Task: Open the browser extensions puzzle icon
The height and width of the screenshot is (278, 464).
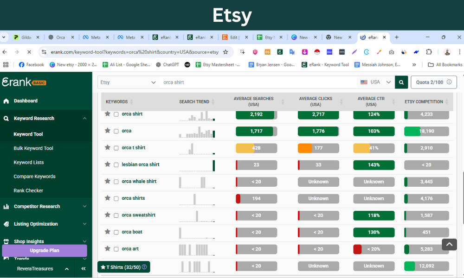Action: pyautogui.click(x=429, y=52)
